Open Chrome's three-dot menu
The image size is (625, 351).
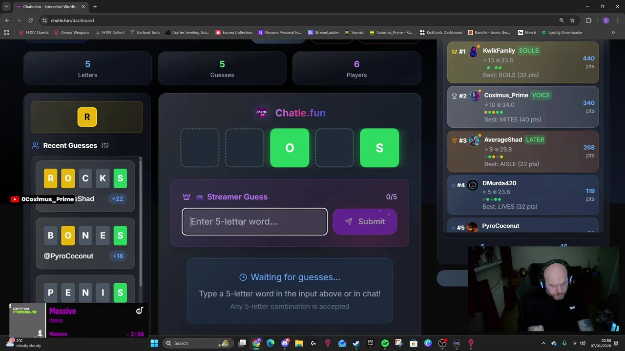tap(618, 20)
